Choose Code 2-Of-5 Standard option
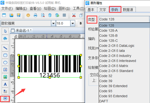Image resolution: width=150 pixels, height=103 pixels. point(125,71)
